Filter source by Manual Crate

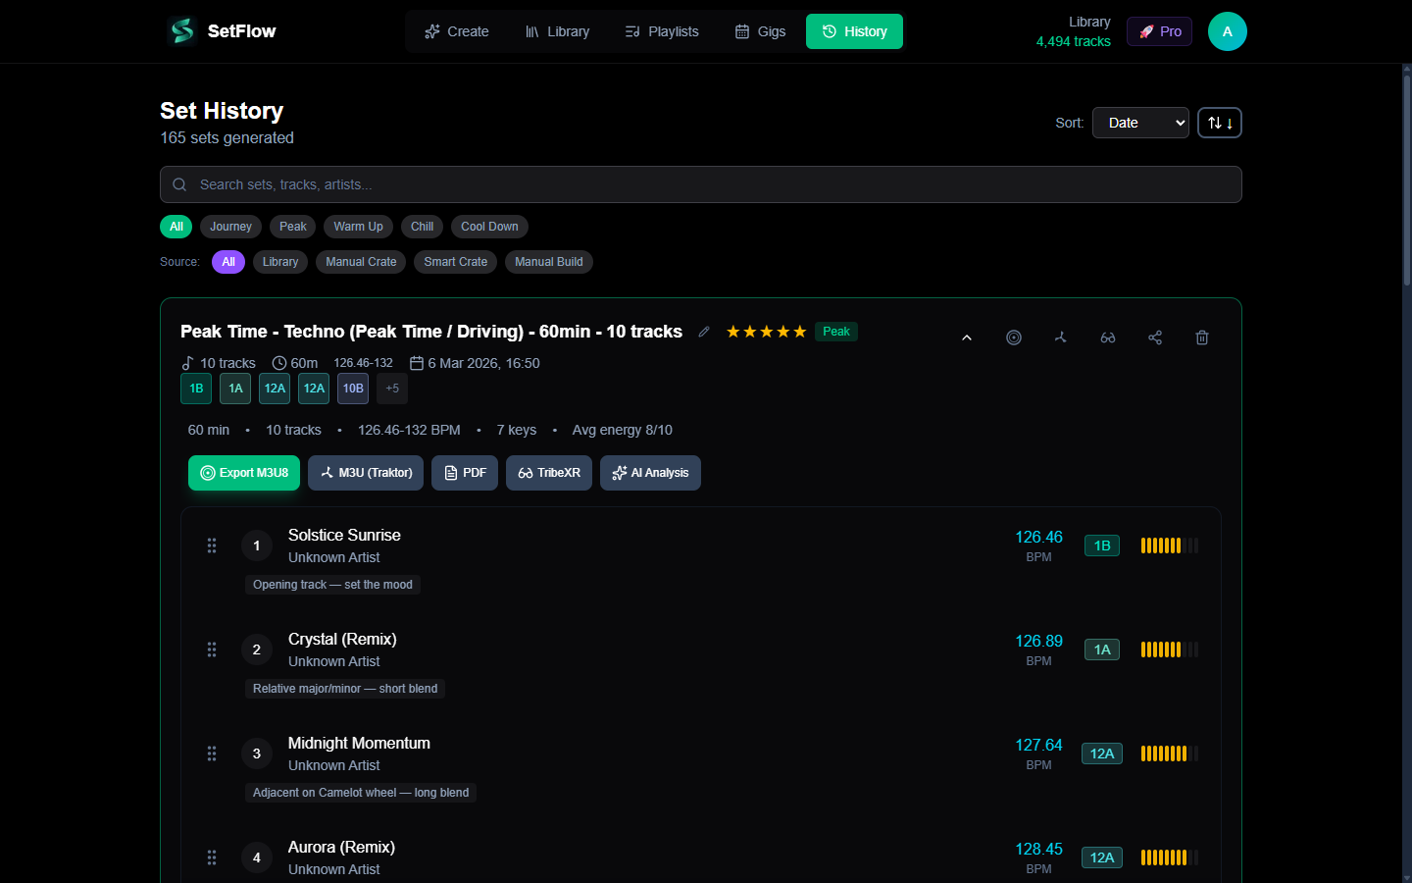pyautogui.click(x=361, y=262)
